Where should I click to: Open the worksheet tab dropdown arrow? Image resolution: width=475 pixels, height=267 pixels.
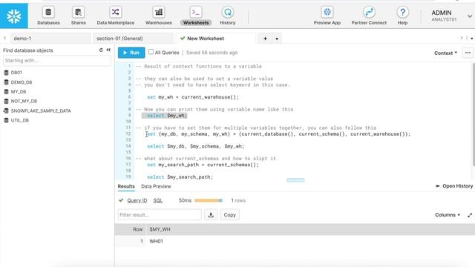[277, 39]
